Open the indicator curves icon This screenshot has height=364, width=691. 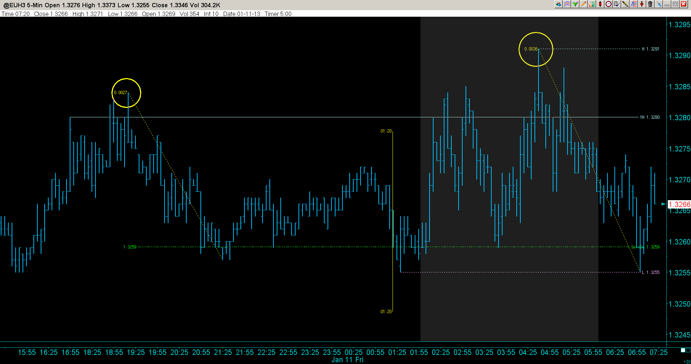tap(567, 4)
